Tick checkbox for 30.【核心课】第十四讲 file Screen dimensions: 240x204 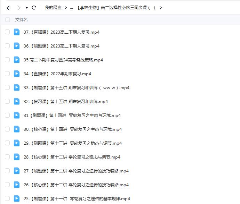[7, 129]
